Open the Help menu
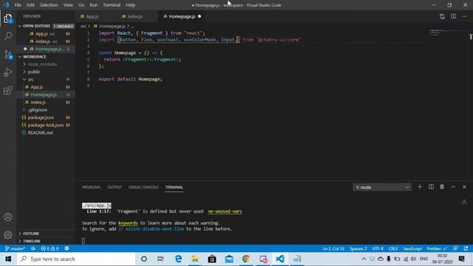 130,5
